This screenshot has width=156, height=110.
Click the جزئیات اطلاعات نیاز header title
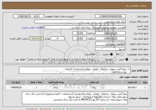[136, 6]
